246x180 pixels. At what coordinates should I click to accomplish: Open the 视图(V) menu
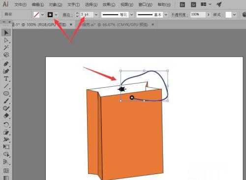pyautogui.click(x=127, y=4)
